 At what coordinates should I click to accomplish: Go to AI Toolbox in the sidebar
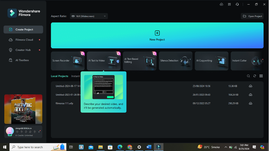pyautogui.click(x=22, y=60)
